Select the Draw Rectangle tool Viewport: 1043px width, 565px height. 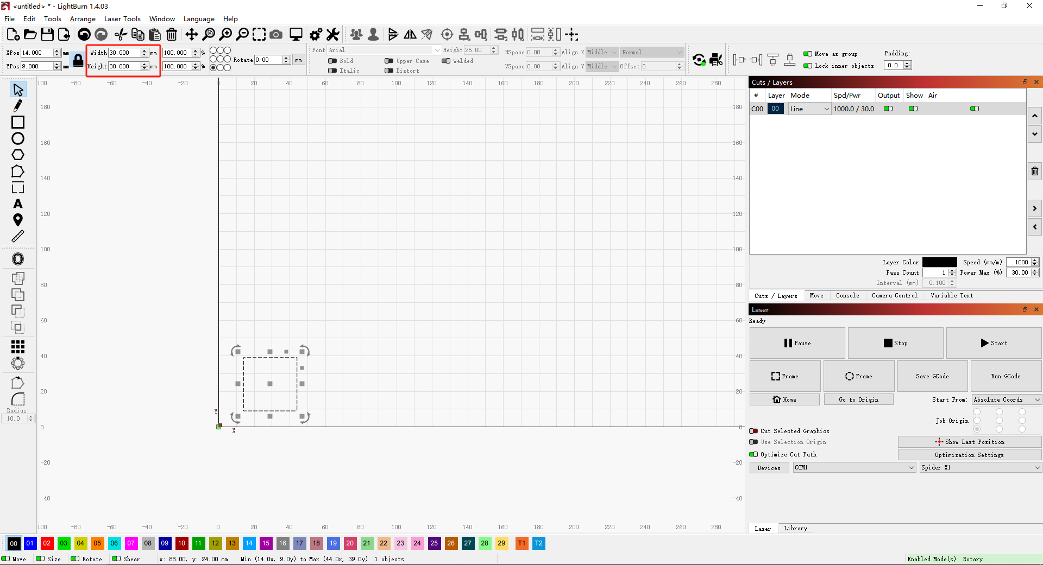(x=18, y=123)
